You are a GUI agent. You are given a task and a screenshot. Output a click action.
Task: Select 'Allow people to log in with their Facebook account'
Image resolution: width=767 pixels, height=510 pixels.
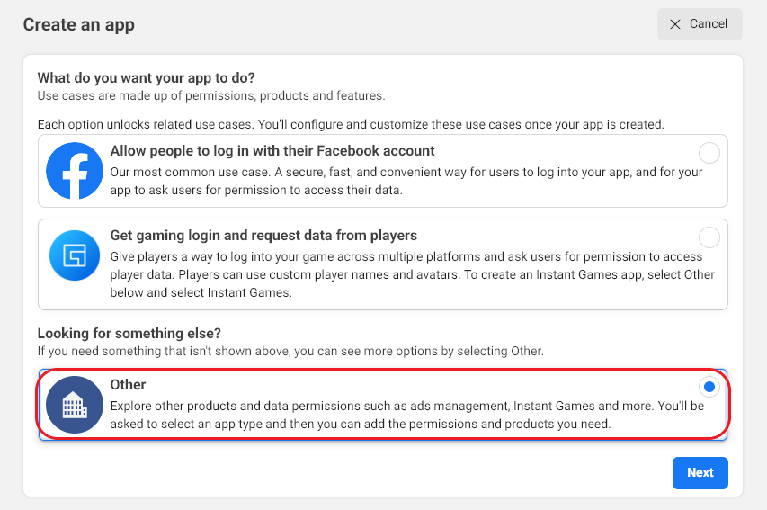[x=382, y=171]
